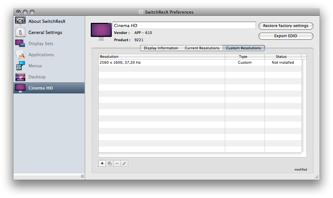Select the Cinema HD monitor sidebar icon

(x=20, y=88)
